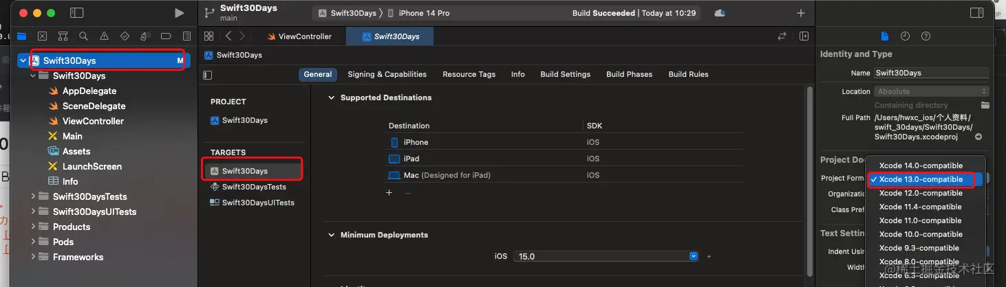Click the add (+) button in toolbar
1006x287 pixels.
click(800, 13)
